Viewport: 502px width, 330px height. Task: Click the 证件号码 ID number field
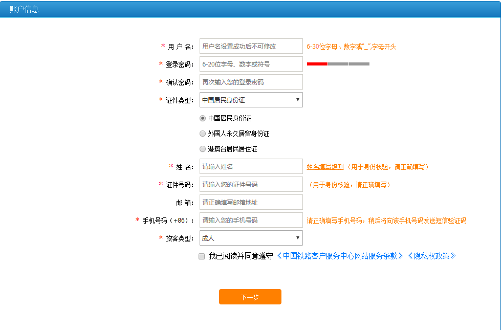[251, 184]
